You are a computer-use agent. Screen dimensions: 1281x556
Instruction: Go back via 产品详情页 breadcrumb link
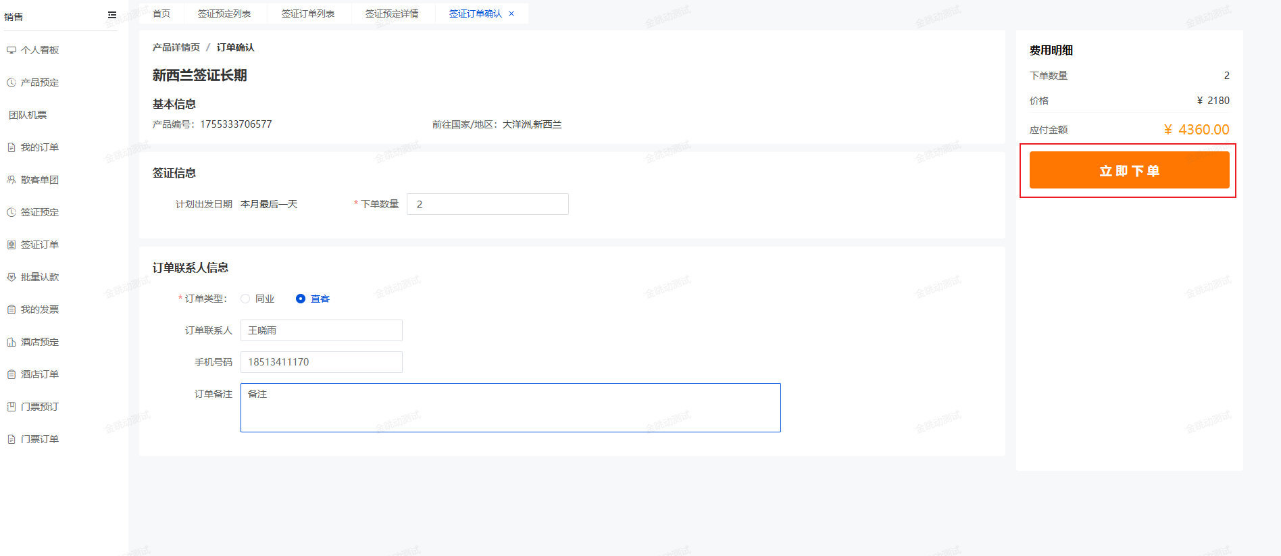tap(176, 47)
